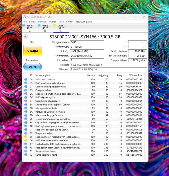Click blue status dot for Porzucone Operacje Po Czasie
Screen dimensions: 169x176
pyautogui.click(x=26, y=112)
